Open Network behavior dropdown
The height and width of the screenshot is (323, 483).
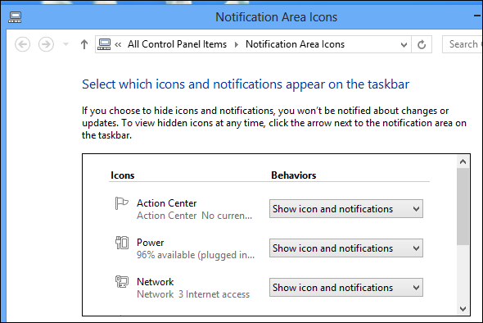click(x=346, y=288)
